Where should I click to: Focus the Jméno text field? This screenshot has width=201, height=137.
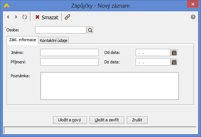tap(69, 52)
